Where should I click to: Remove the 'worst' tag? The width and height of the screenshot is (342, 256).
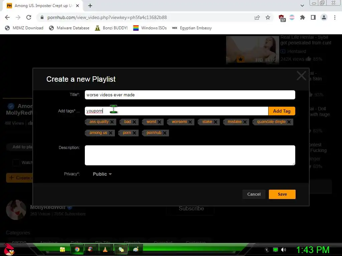[159, 122]
